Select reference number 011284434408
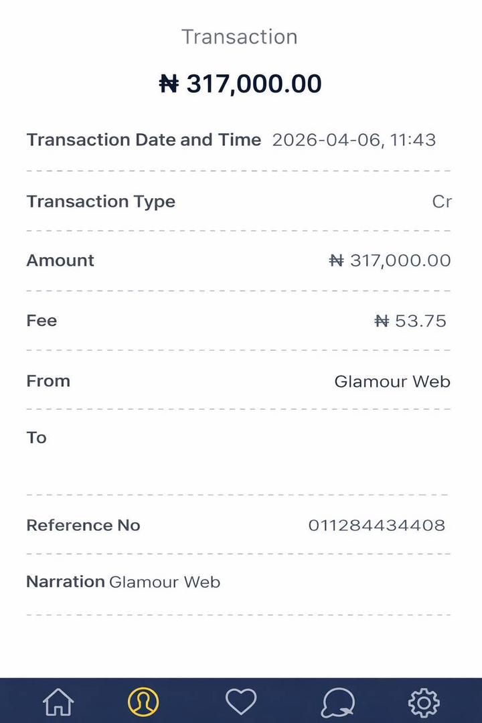The width and height of the screenshot is (482, 723). pos(376,526)
